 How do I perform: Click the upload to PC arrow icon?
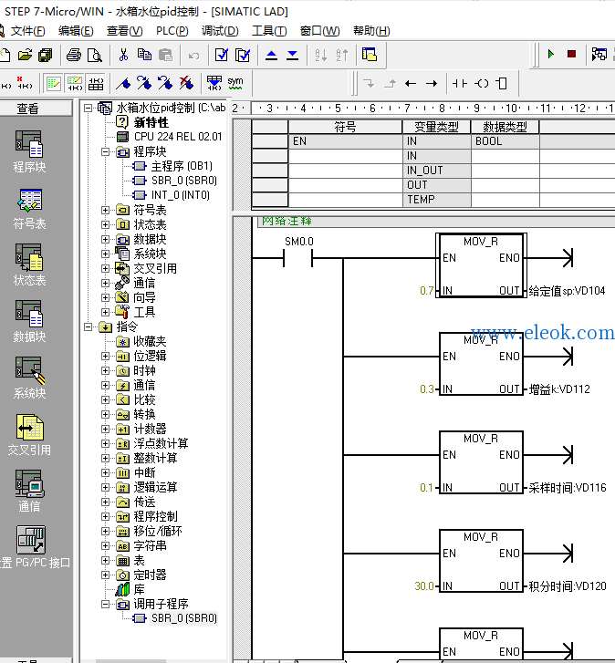click(x=272, y=56)
